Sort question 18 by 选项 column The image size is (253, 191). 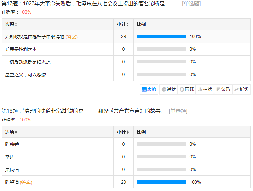point(11,132)
